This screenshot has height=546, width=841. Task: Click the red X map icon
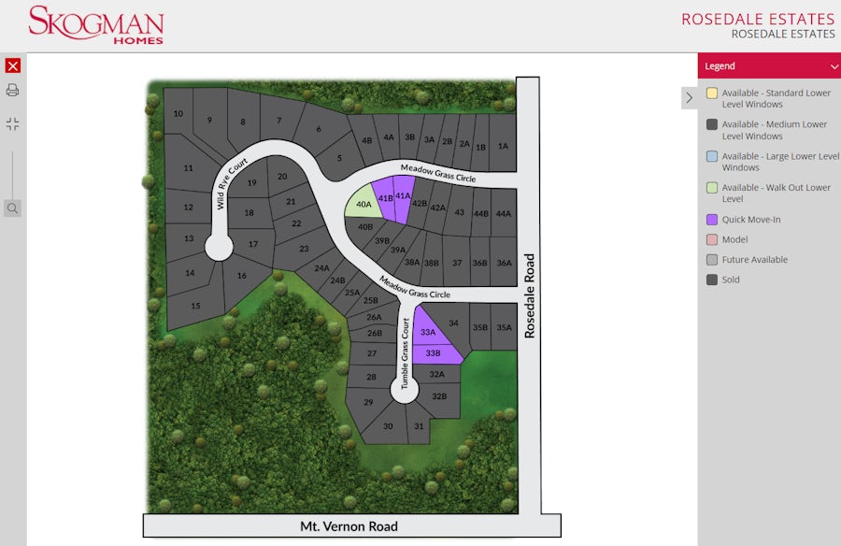click(12, 65)
